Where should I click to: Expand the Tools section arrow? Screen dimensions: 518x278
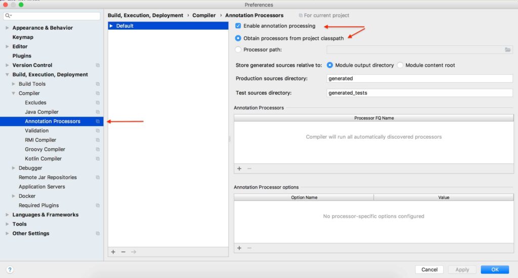coord(7,224)
